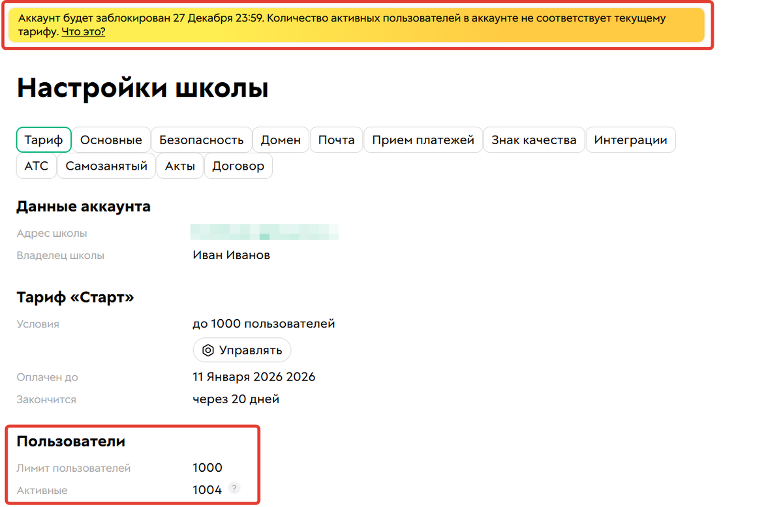Go to the Домен tab
This screenshot has width=783, height=507.
coord(281,140)
